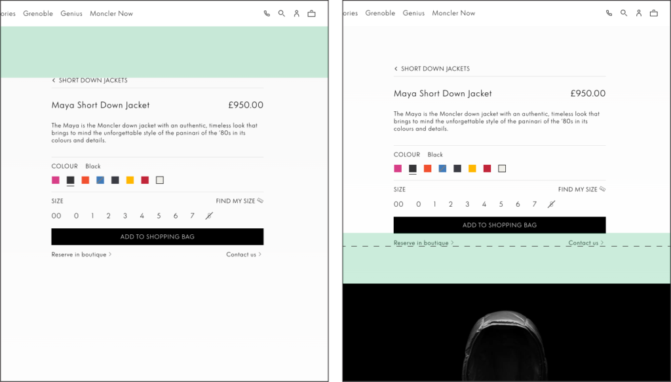Screen dimensions: 671x382
Task: Pick the blue colour swatch, left page
Action: tap(100, 180)
